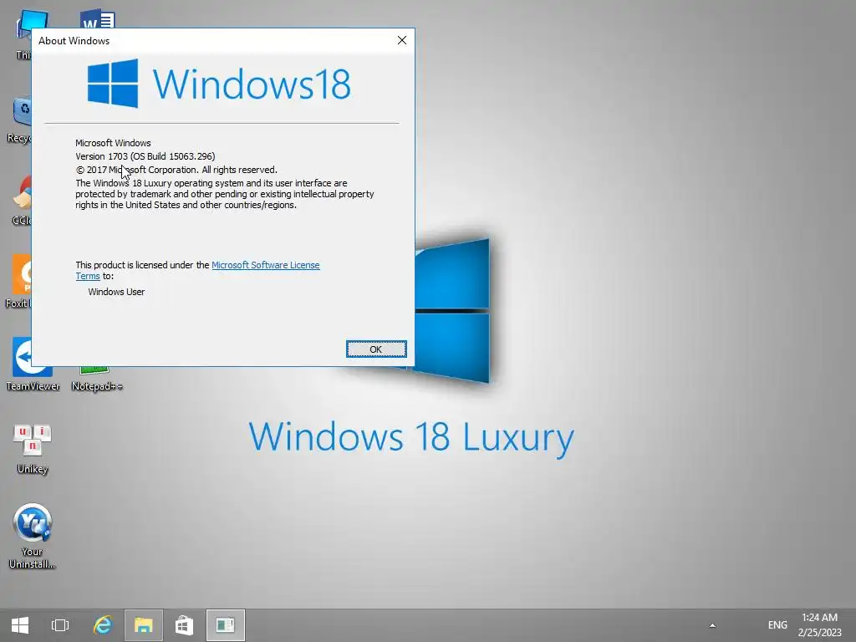The image size is (856, 642).
Task: Launch Internet Explorer from the taskbar
Action: tap(102, 625)
